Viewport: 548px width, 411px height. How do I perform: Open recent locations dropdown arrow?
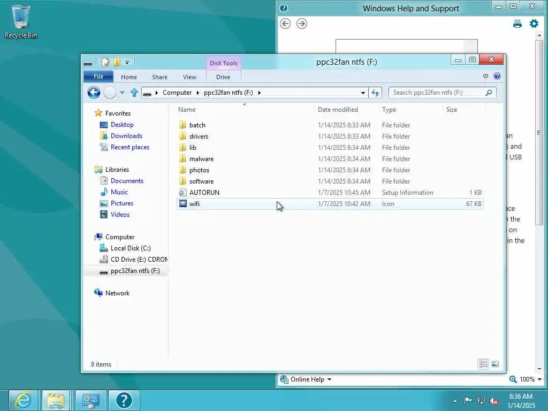[122, 93]
